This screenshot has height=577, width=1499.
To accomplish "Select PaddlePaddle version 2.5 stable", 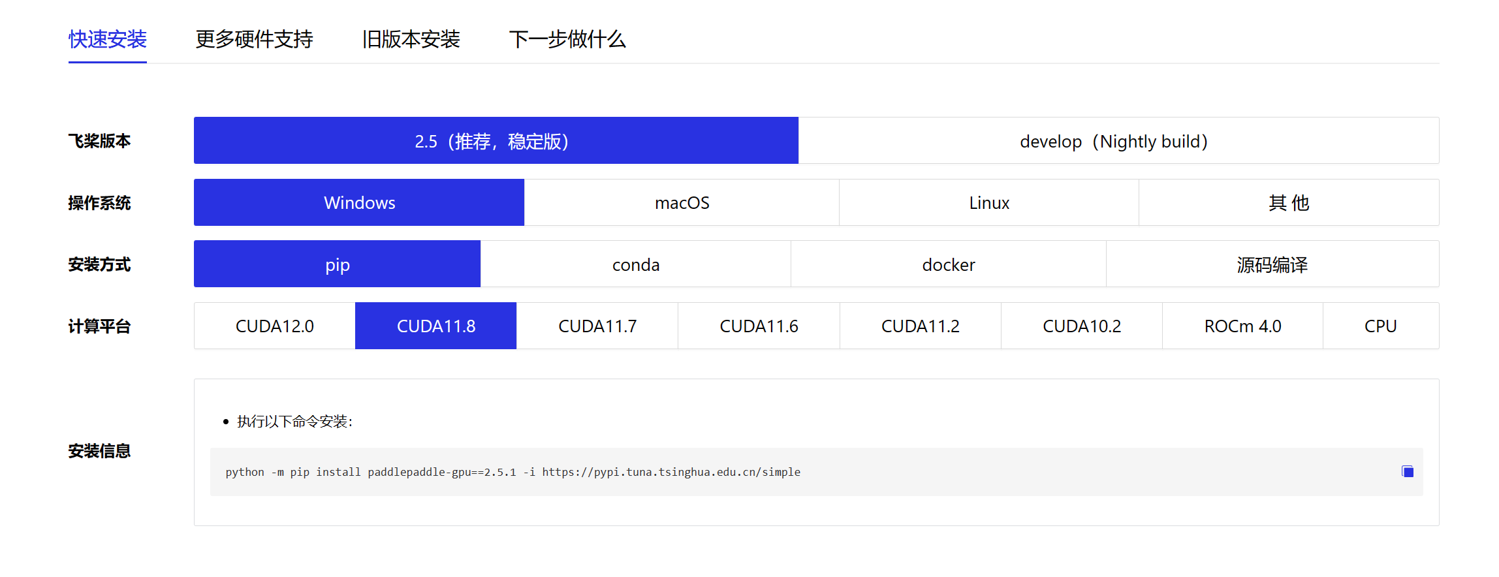I will [x=496, y=140].
